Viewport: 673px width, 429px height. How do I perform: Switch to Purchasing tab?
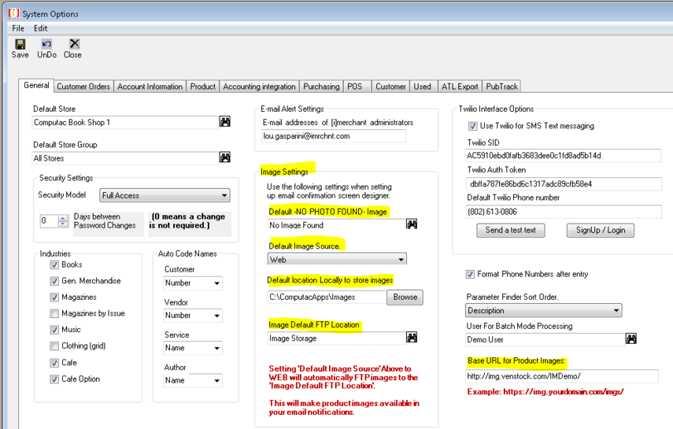click(x=321, y=87)
